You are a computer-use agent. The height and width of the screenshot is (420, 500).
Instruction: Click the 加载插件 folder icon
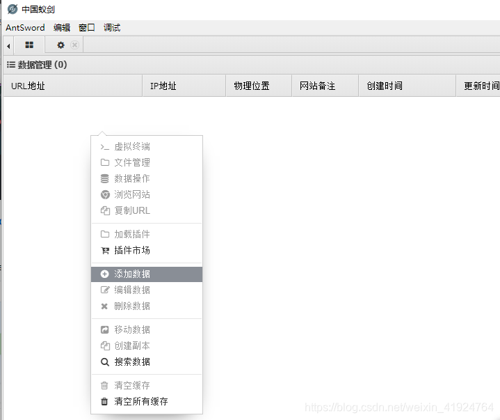pos(105,235)
